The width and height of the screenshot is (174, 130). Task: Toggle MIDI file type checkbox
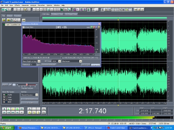[x=4, y=102]
